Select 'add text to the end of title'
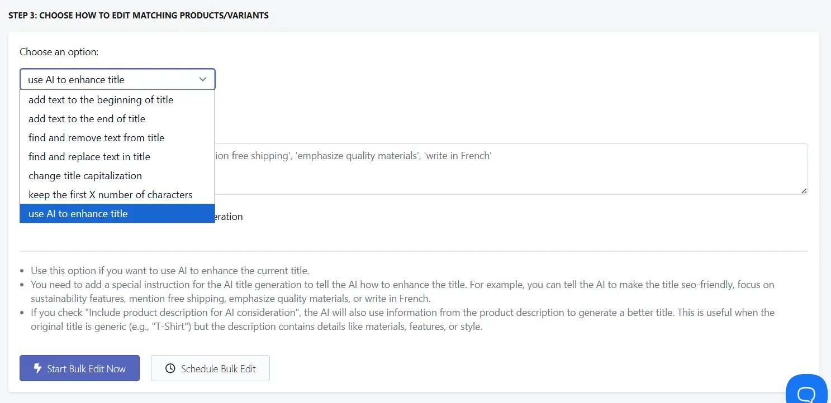This screenshot has height=403, width=831. (117, 119)
